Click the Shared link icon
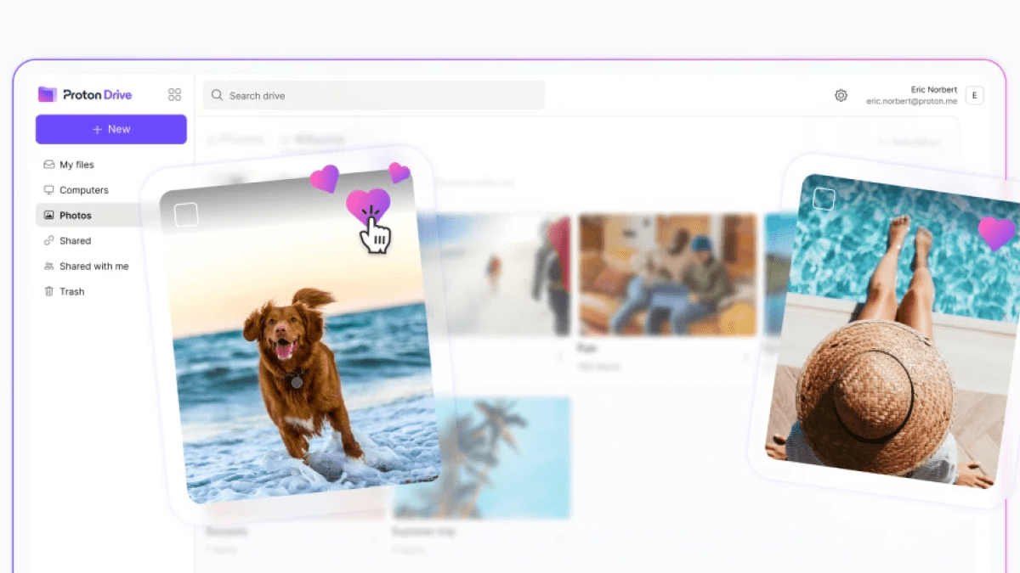 pyautogui.click(x=49, y=241)
